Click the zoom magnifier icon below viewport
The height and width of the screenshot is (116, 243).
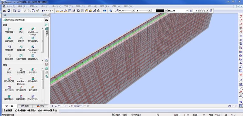pos(56,106)
